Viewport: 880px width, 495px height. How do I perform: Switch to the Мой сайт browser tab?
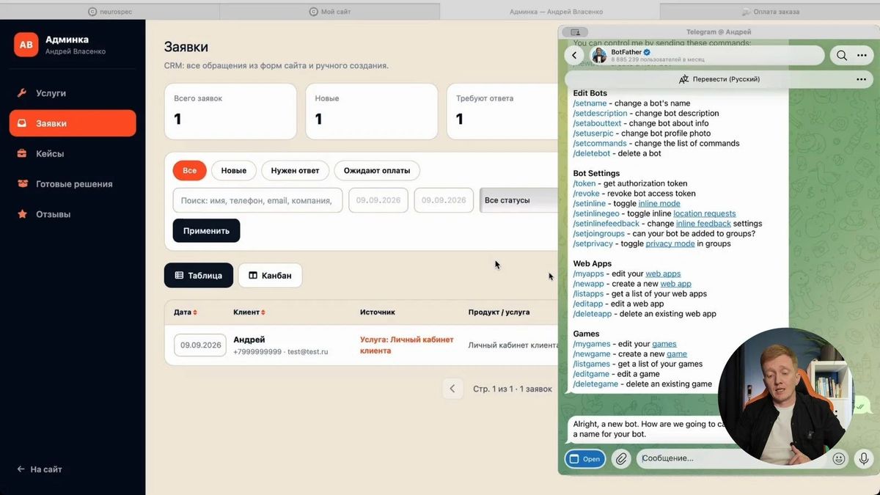pos(330,12)
